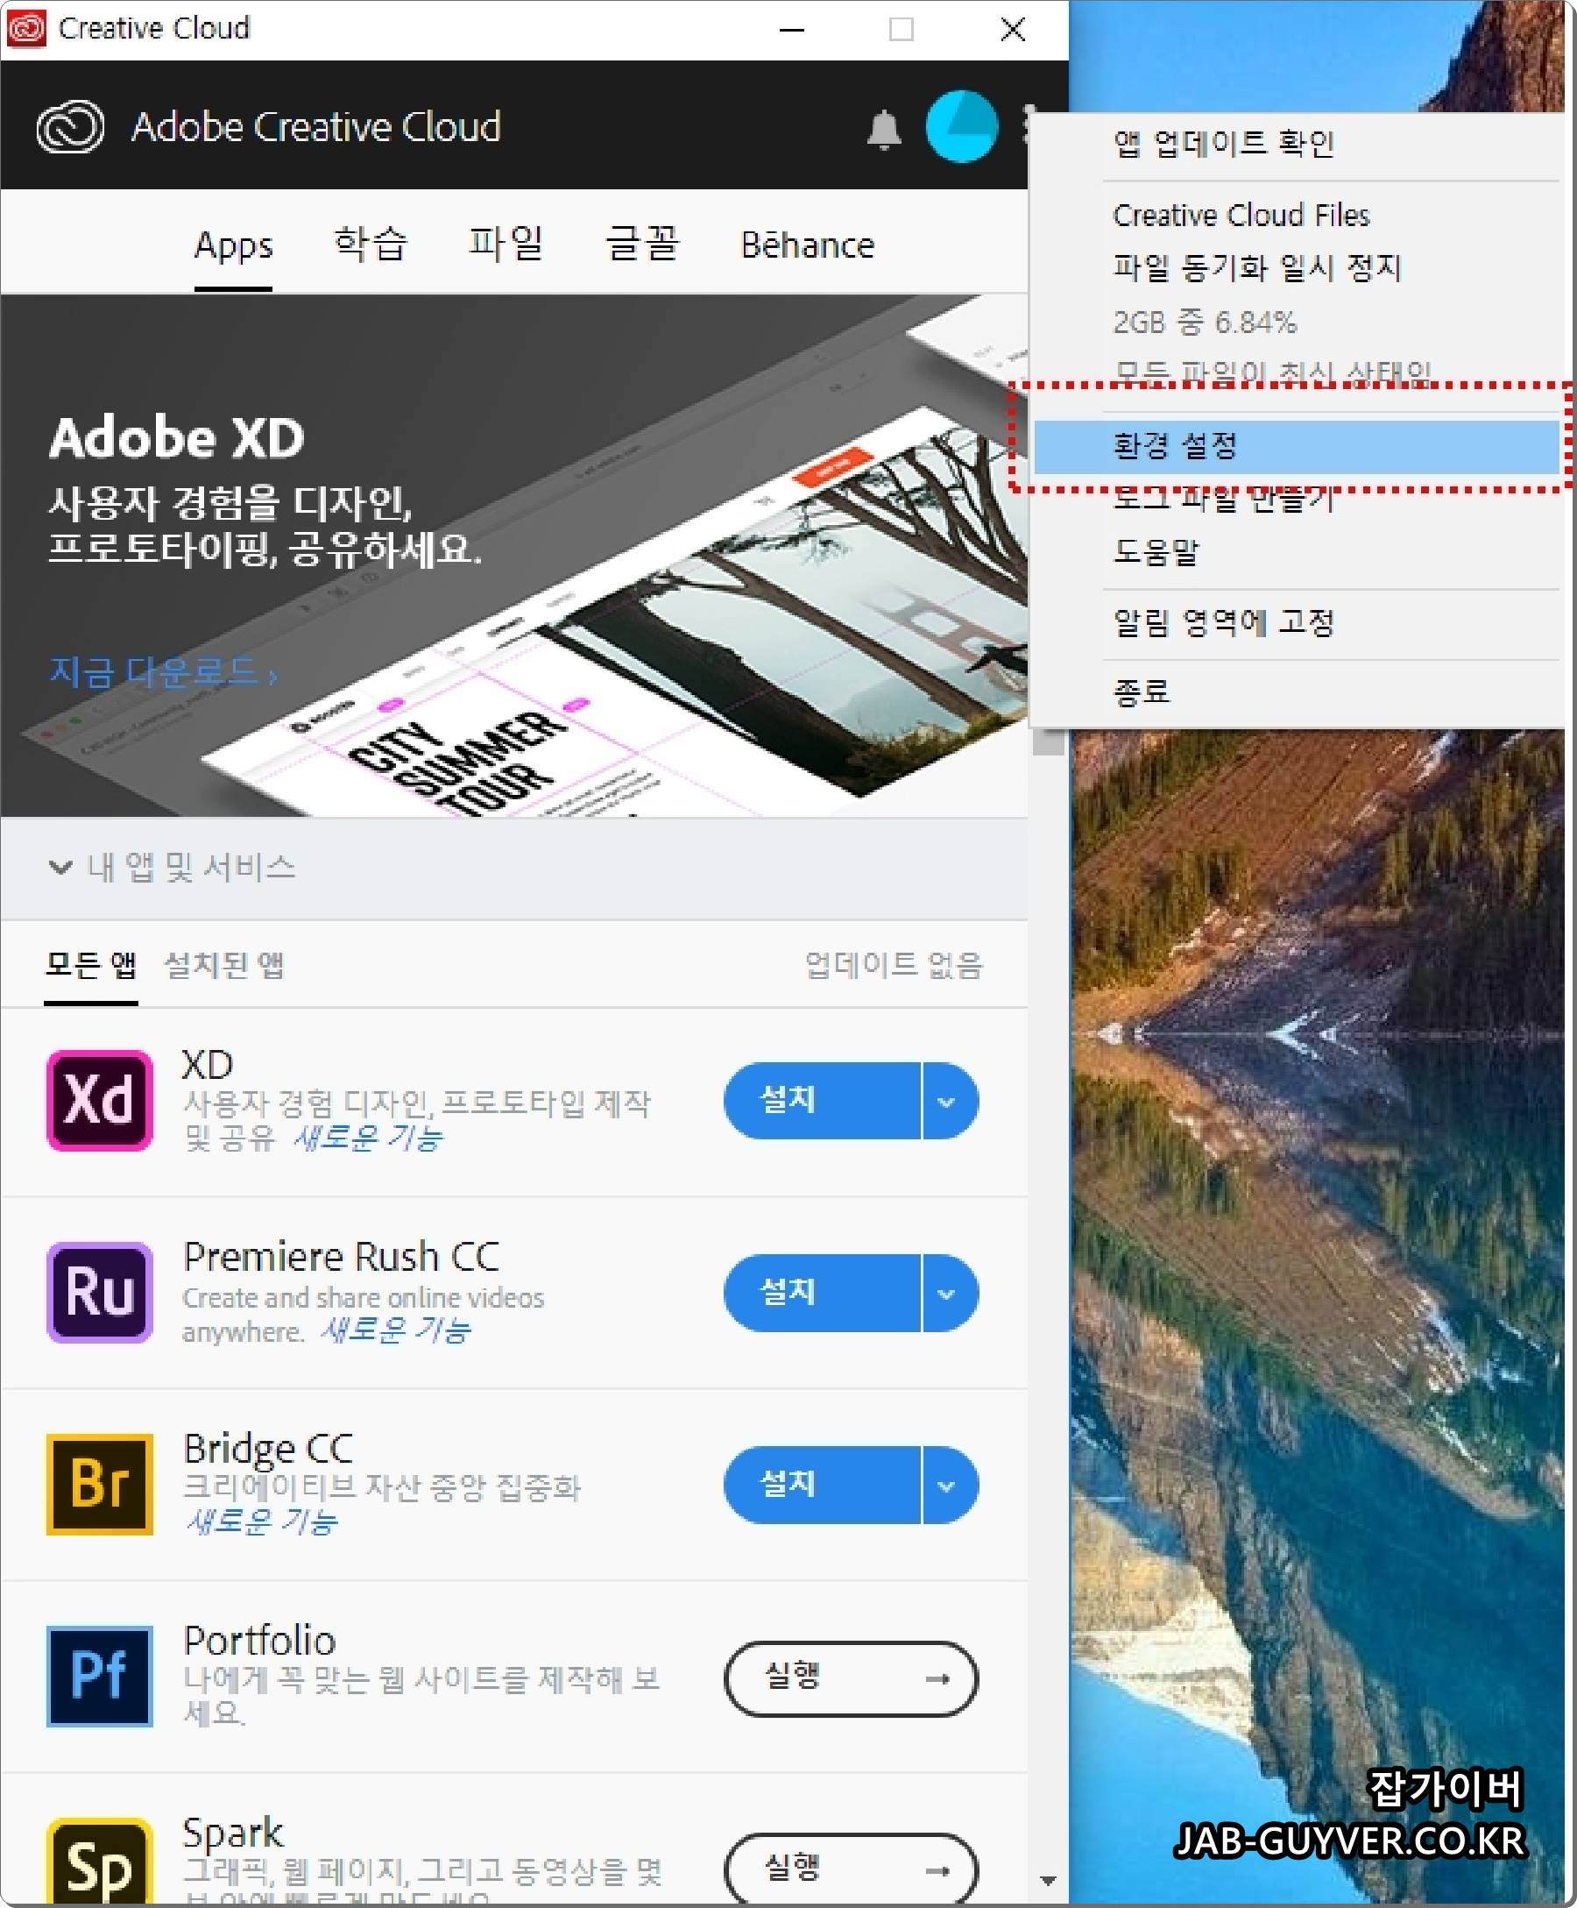Minimize the Creative Cloud window
The image size is (1577, 1908).
point(791,29)
